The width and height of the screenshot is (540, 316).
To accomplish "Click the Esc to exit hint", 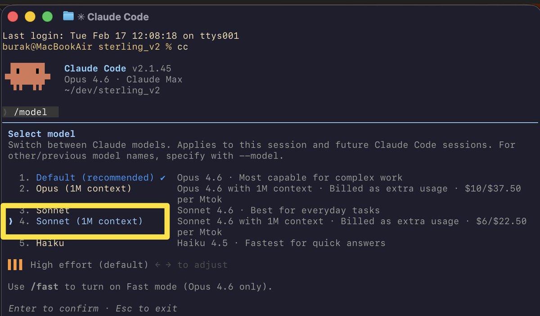I will (x=146, y=308).
